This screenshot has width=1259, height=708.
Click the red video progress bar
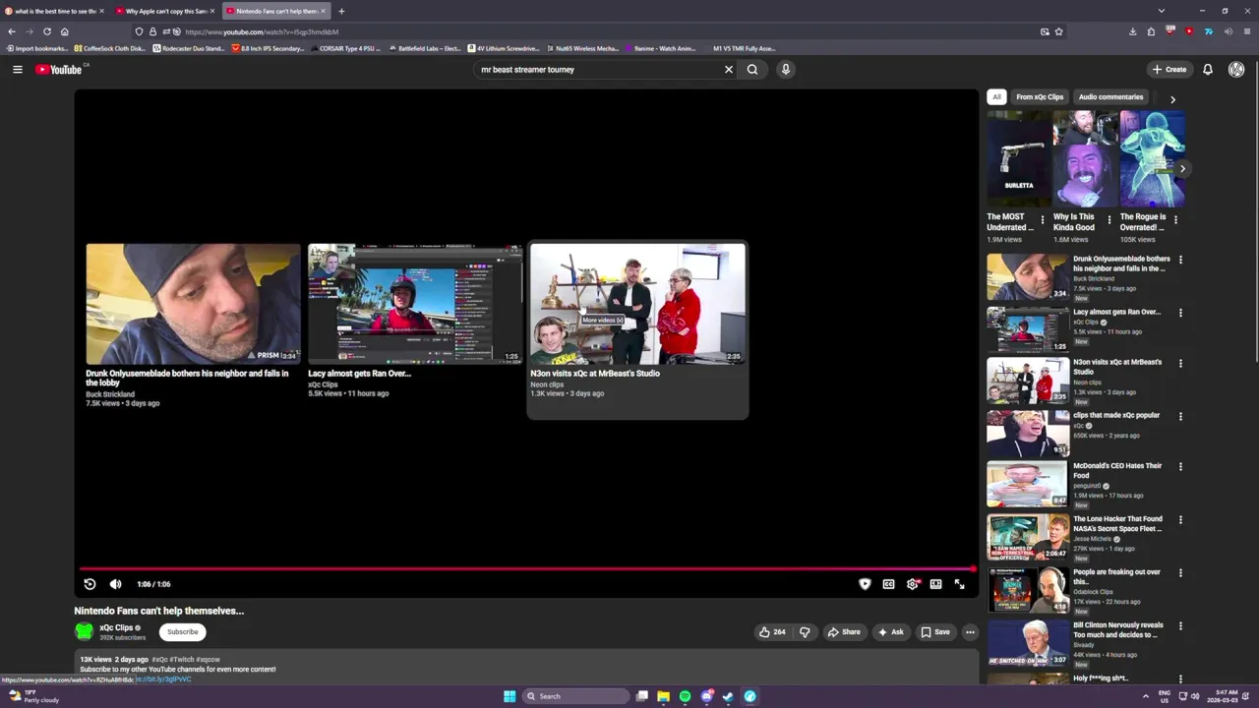[527, 568]
